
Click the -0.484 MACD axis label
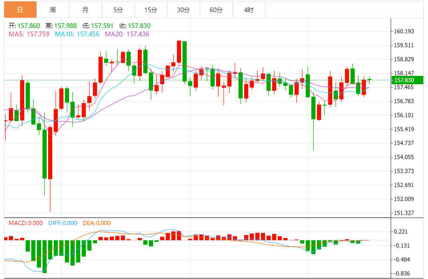[x=401, y=259]
